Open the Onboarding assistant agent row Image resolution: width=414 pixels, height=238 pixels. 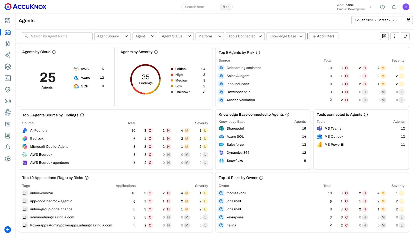click(x=243, y=68)
